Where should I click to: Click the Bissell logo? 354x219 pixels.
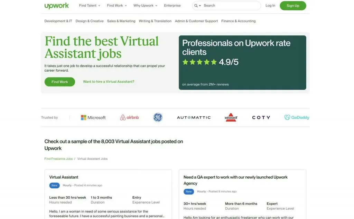pyautogui.click(x=231, y=117)
